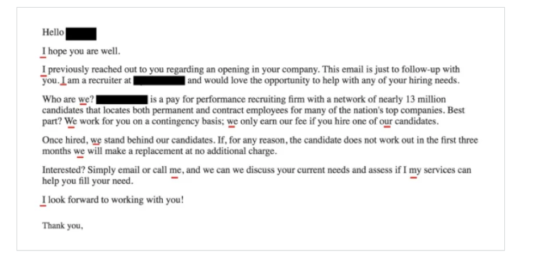Image resolution: width=538 pixels, height=261 pixels.
Task: Click the word "Hello" in the greeting
Action: point(53,33)
